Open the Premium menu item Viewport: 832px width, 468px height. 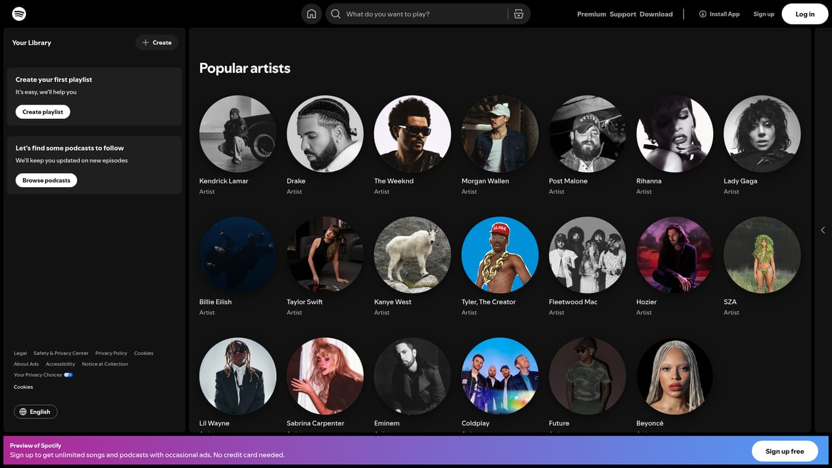pyautogui.click(x=591, y=14)
